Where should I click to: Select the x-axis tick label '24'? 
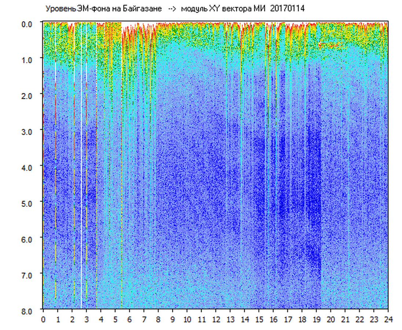click(x=388, y=319)
